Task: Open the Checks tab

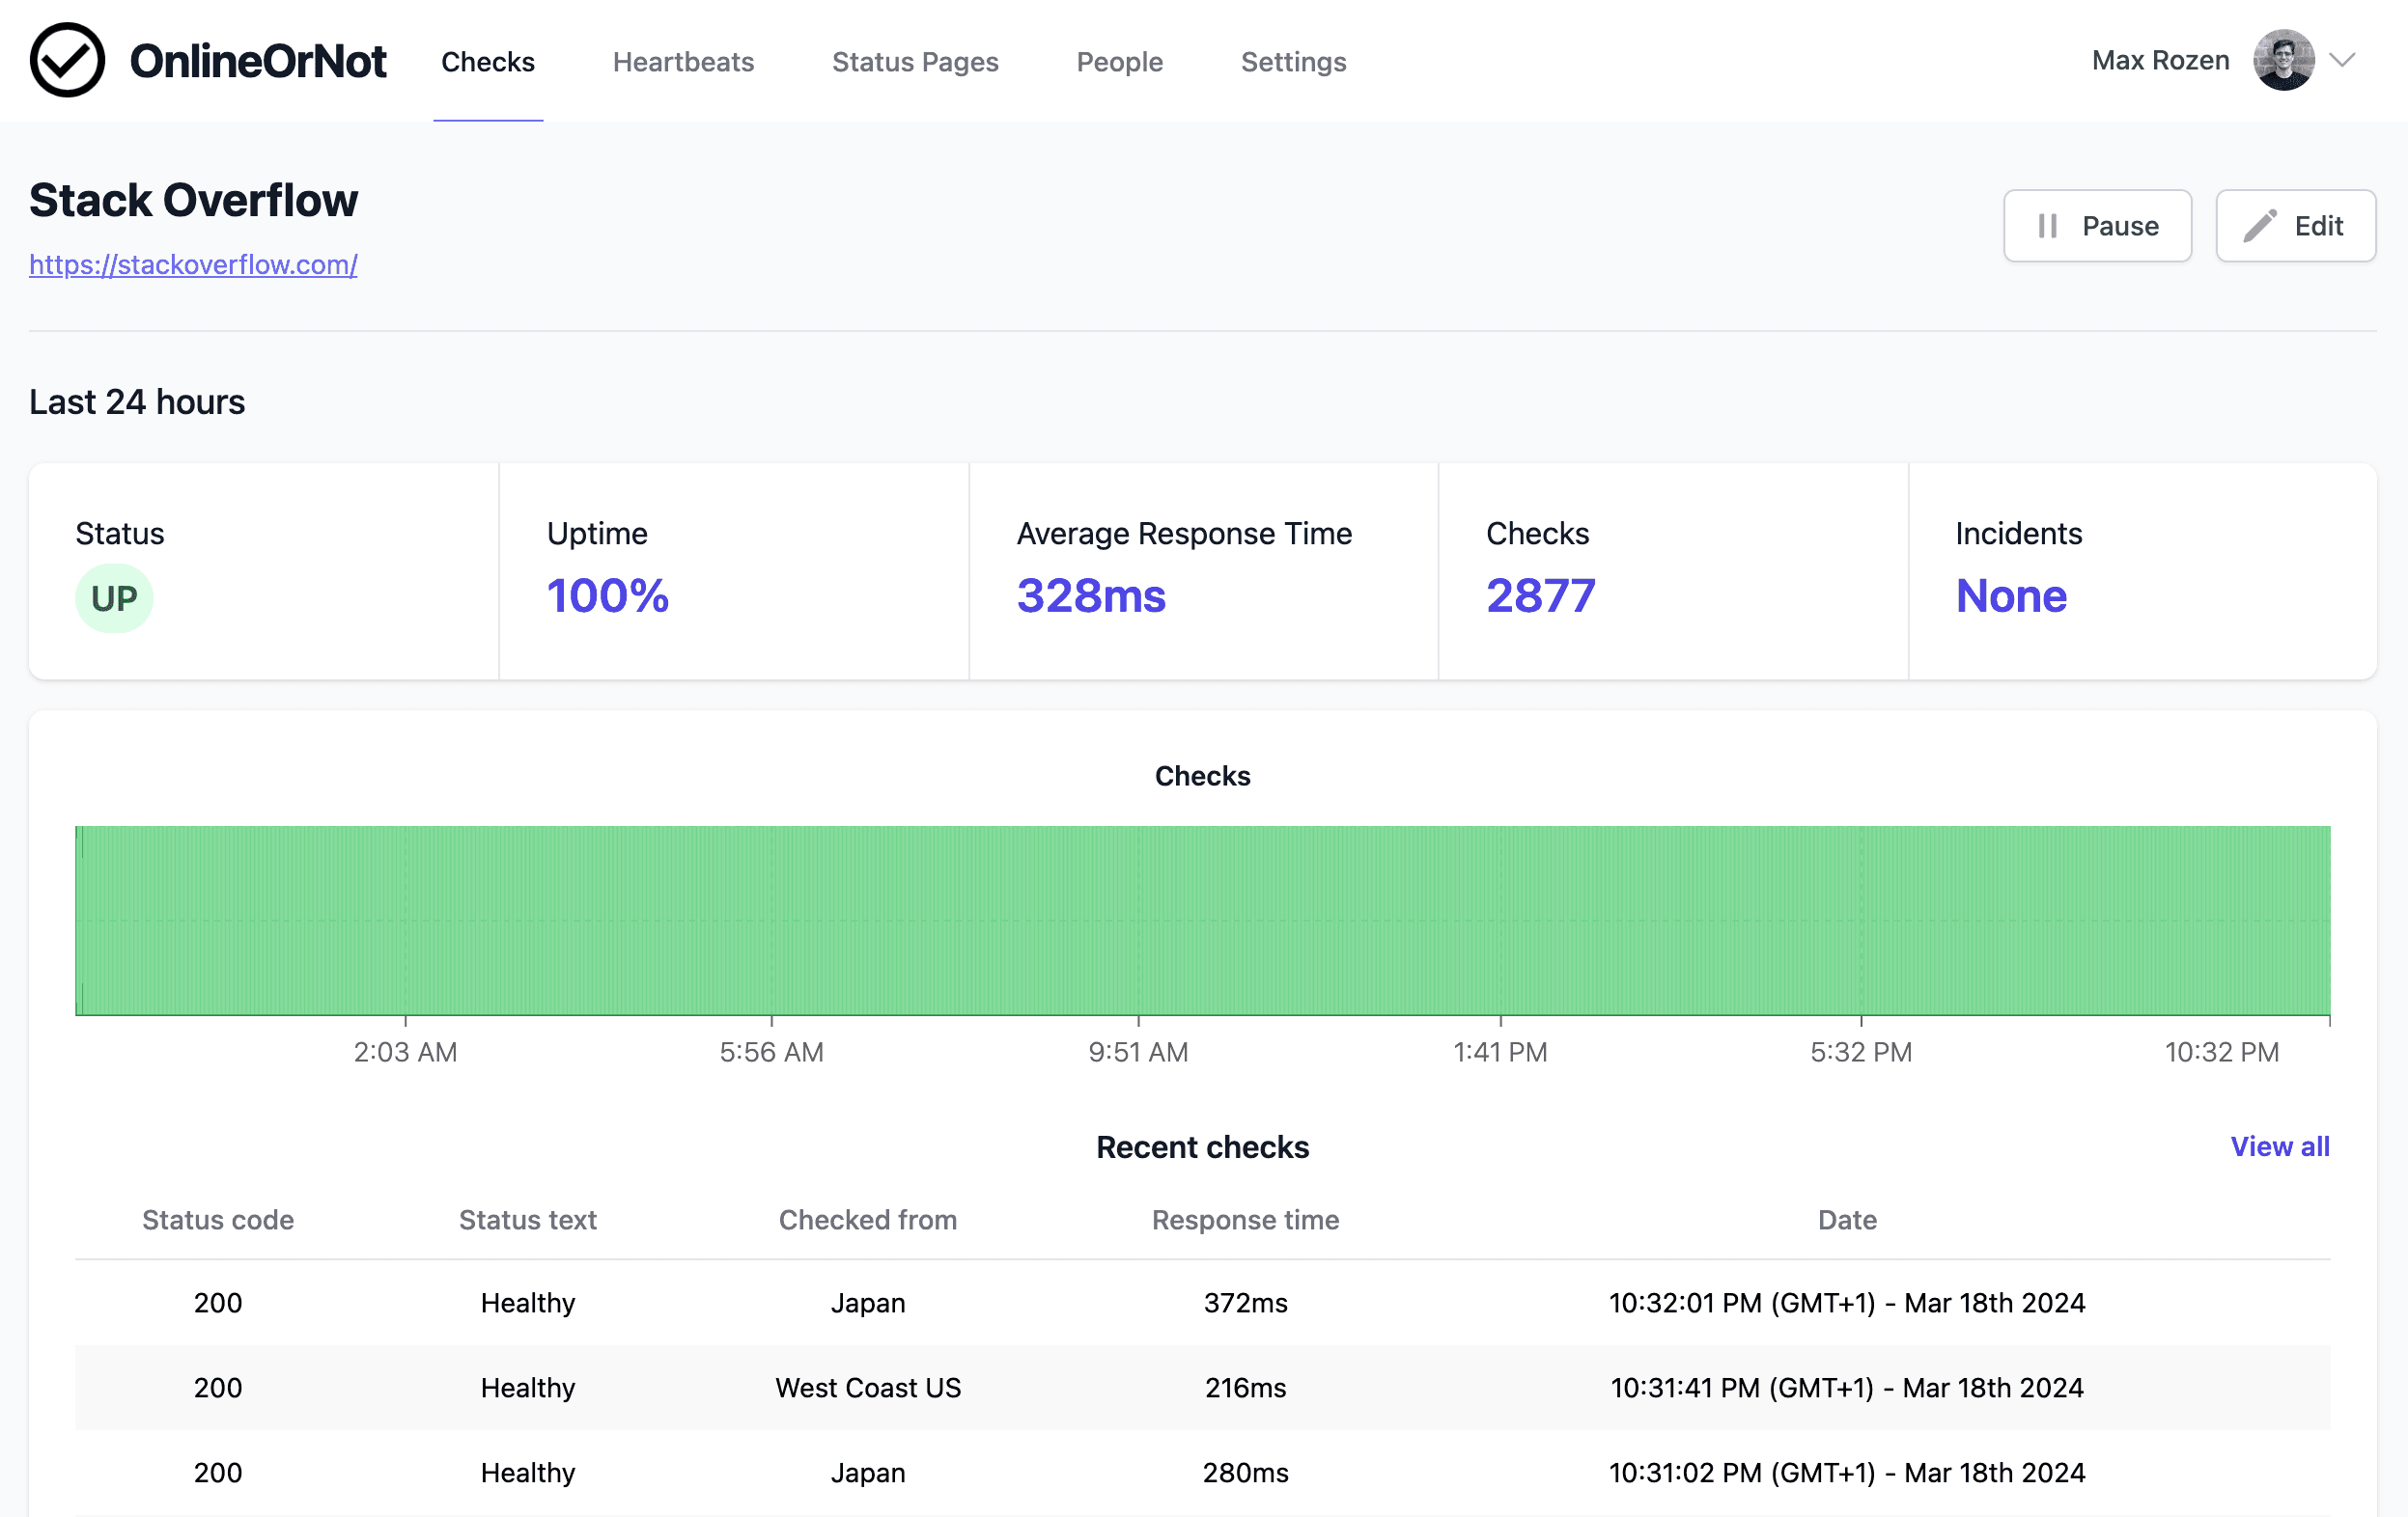Action: point(488,62)
